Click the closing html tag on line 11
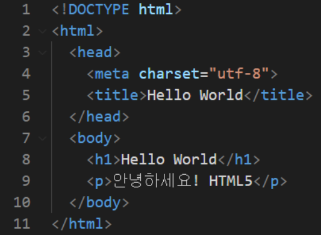Viewport: 321px width, 235px height. pyautogui.click(x=82, y=224)
